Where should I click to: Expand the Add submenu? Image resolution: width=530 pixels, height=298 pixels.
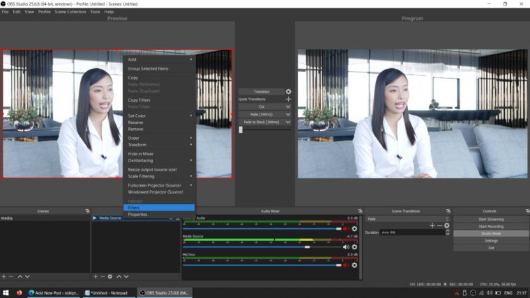click(x=159, y=59)
